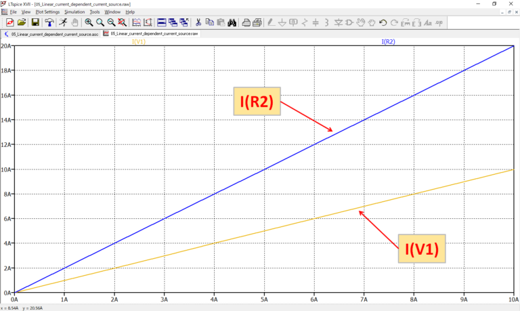Open the View menu
This screenshot has width=520, height=311.
point(26,12)
